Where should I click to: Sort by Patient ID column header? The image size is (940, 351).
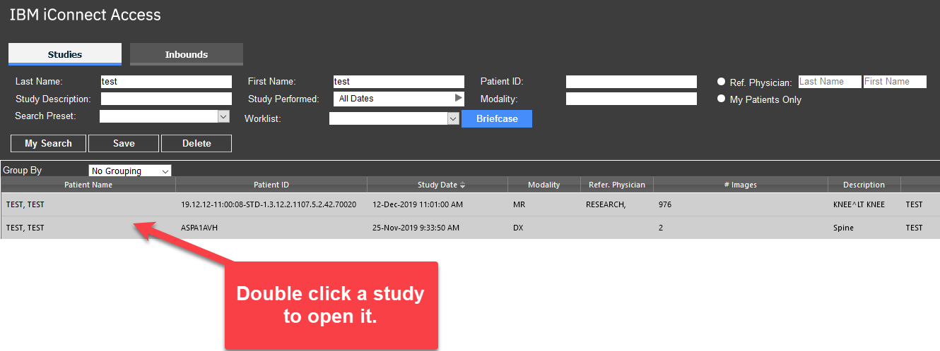pyautogui.click(x=271, y=185)
